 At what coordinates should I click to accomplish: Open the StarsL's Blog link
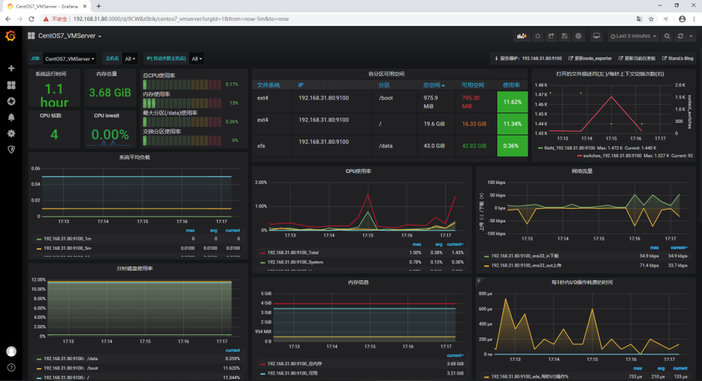pos(677,59)
